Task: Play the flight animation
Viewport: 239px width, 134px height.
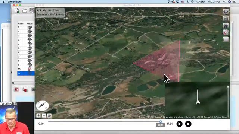Action: coord(179,124)
